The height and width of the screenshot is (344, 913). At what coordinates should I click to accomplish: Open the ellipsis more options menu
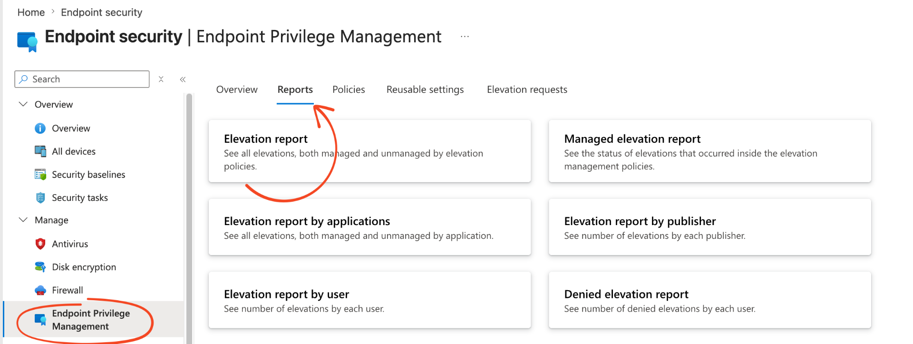(465, 37)
